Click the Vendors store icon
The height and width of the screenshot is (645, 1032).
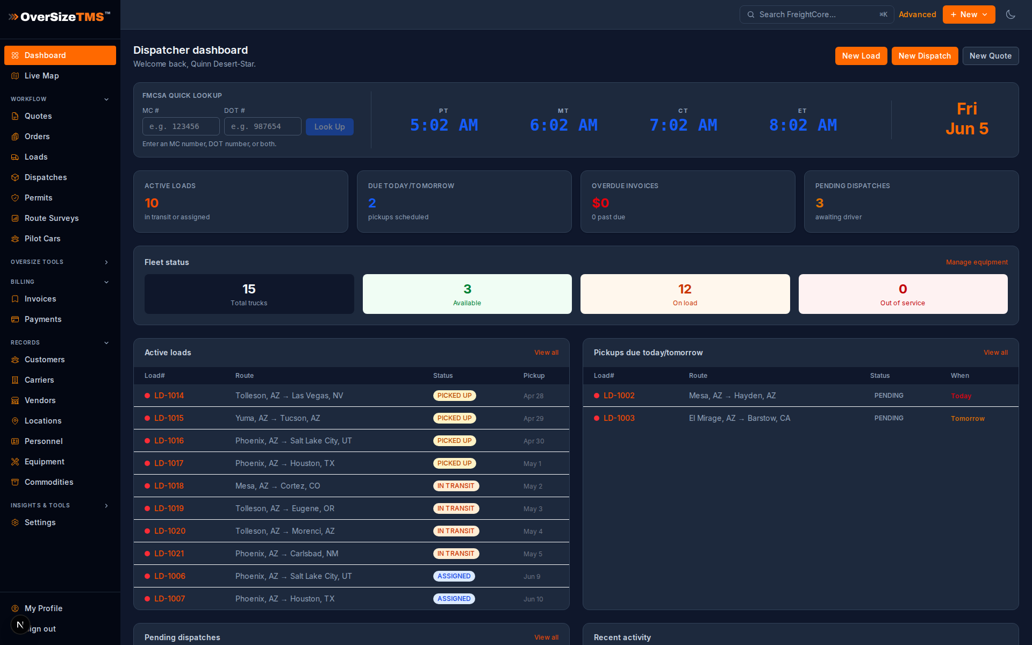point(15,400)
